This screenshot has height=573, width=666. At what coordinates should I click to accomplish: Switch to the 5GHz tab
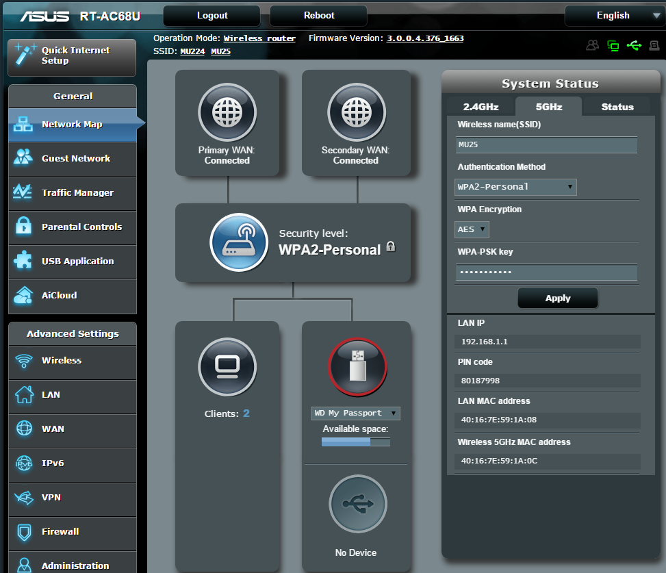click(549, 107)
